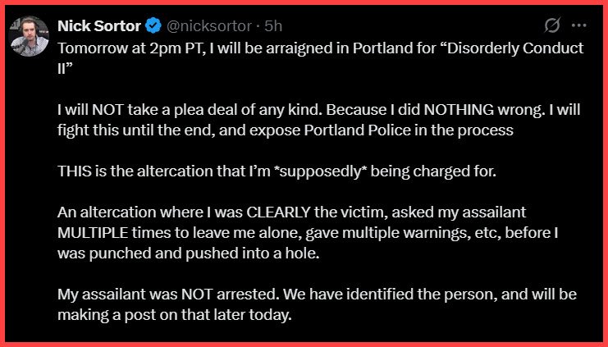The width and height of the screenshot is (608, 347).
Task: Open the Grok slashed-circle icon
Action: pos(553,25)
